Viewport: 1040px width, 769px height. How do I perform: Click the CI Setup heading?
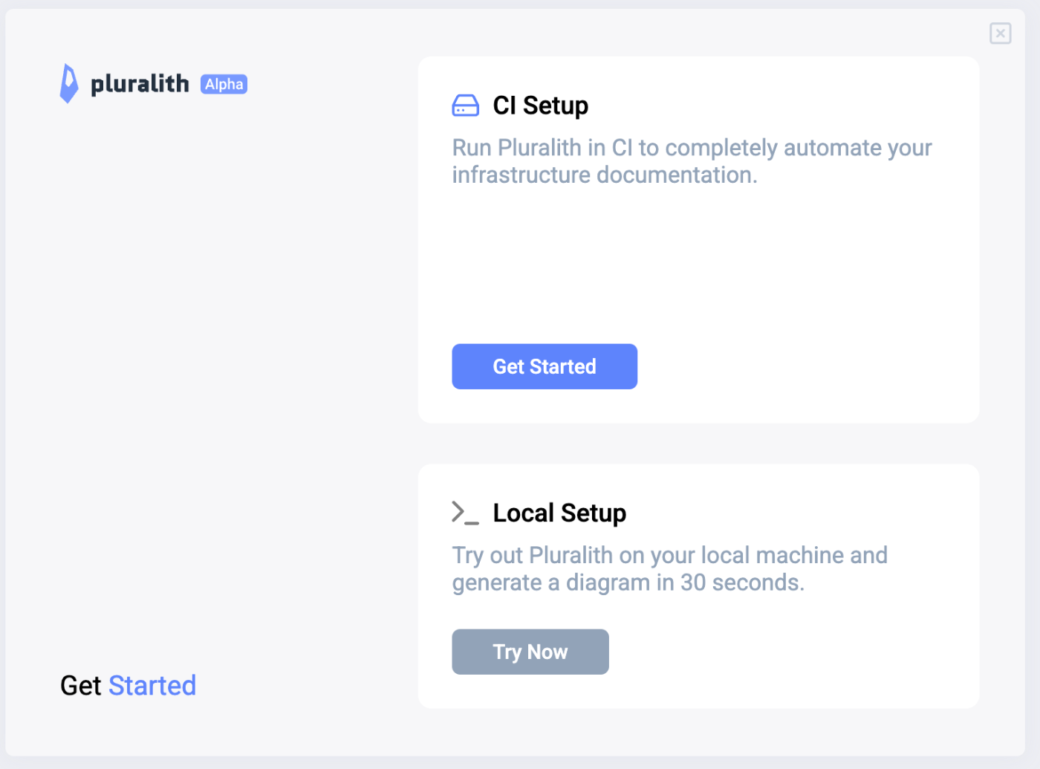pos(541,106)
